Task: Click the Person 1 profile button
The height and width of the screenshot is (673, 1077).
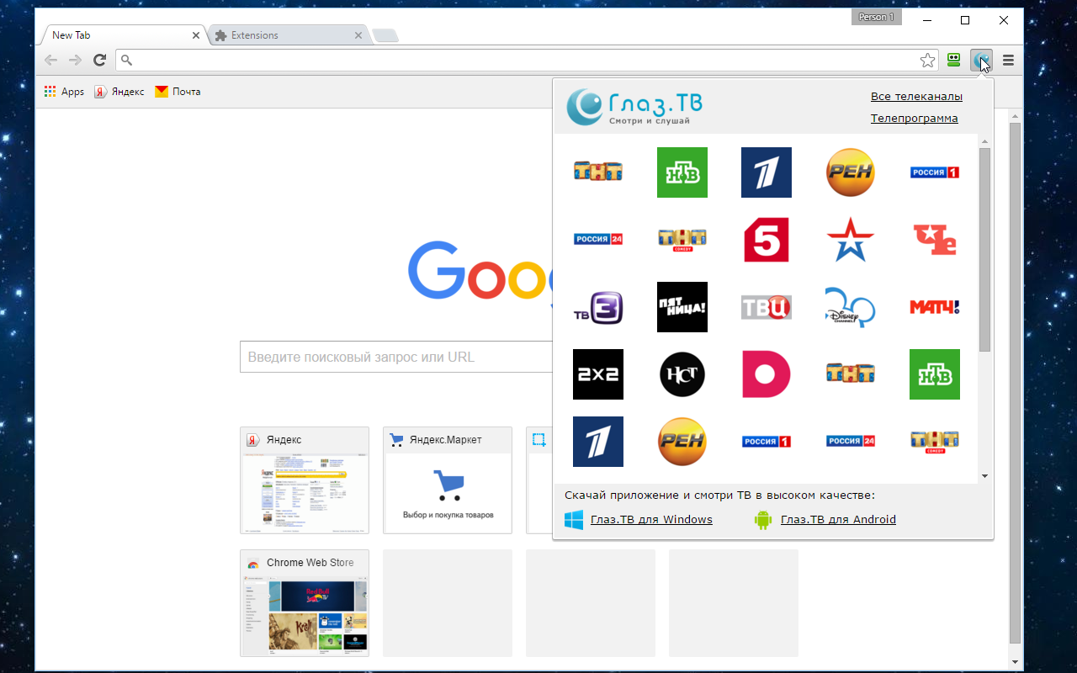Action: (x=876, y=17)
